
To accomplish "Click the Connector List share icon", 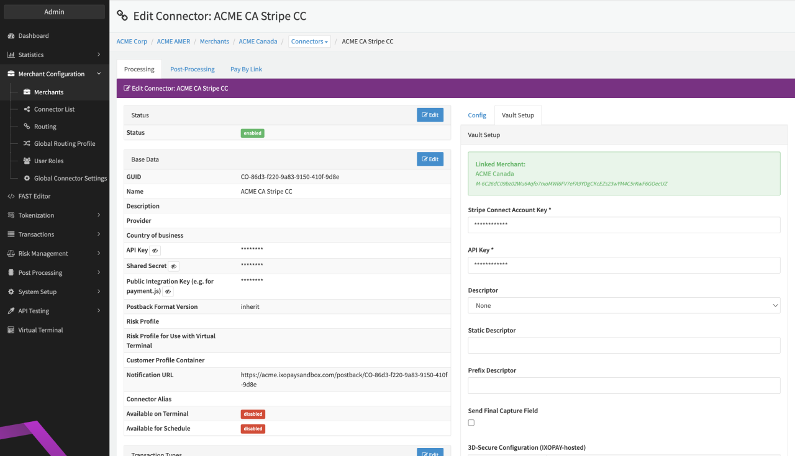I will click(x=27, y=109).
